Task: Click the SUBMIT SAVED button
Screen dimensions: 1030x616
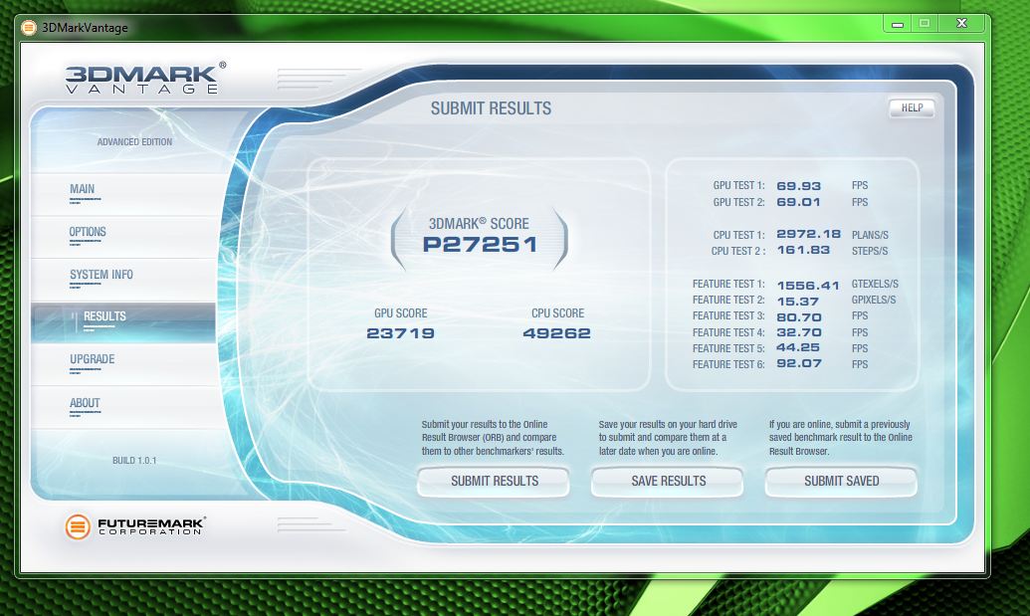Action: point(842,482)
